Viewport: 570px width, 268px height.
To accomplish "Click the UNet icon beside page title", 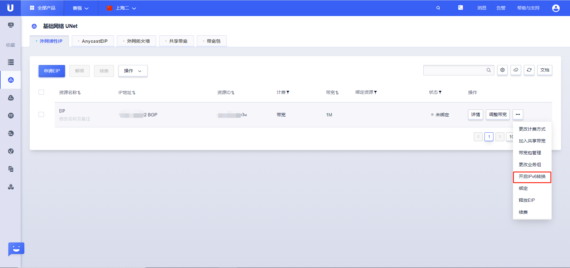I will point(34,26).
